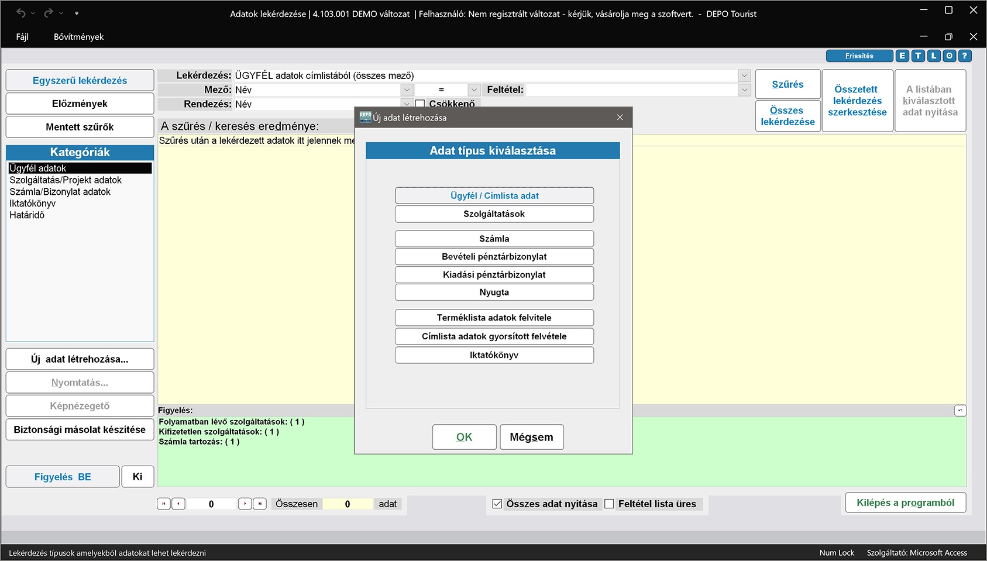Click the T shortcut icon button
Viewport: 987px width, 561px height.
[x=918, y=56]
